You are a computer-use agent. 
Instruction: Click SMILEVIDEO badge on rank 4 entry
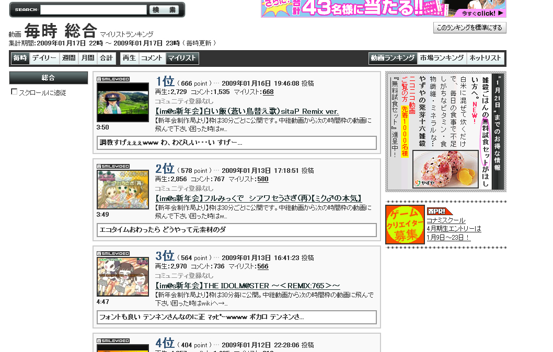[113, 341]
